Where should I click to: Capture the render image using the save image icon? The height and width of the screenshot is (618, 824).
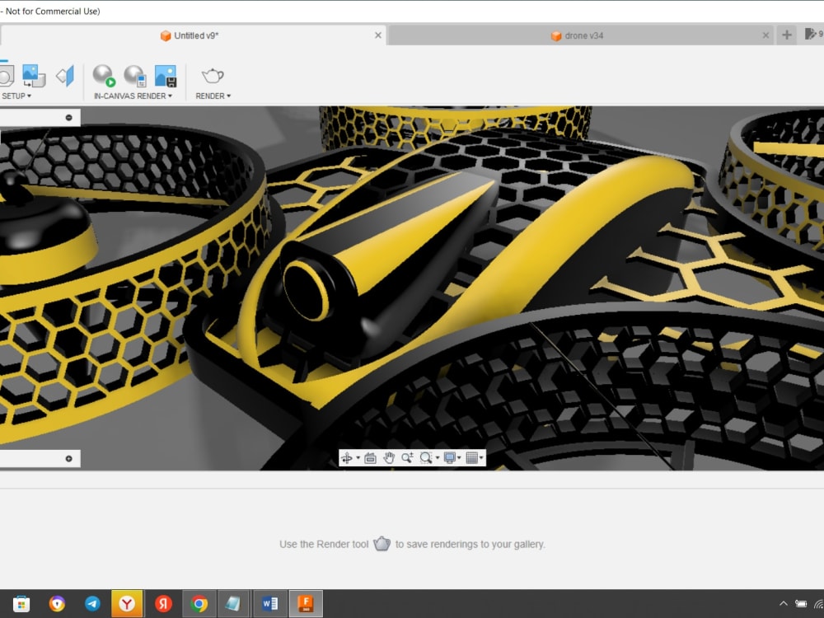(x=166, y=77)
